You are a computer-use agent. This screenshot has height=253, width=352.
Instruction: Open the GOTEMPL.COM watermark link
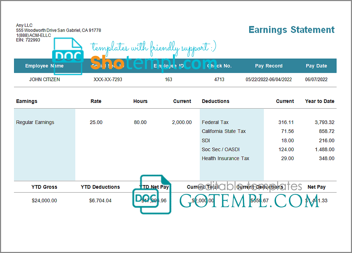pos(249,201)
